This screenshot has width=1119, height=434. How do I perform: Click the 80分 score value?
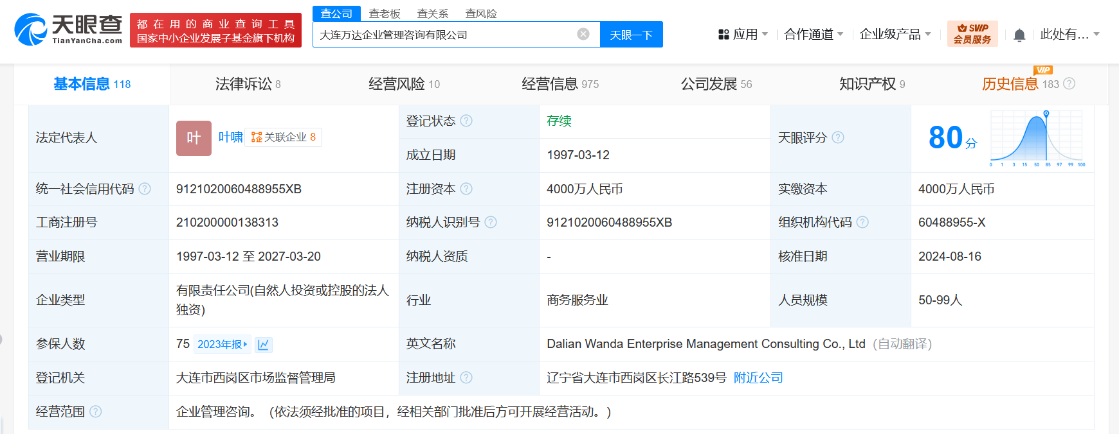952,137
